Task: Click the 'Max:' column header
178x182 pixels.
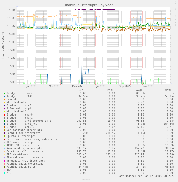Action: pos(168,90)
